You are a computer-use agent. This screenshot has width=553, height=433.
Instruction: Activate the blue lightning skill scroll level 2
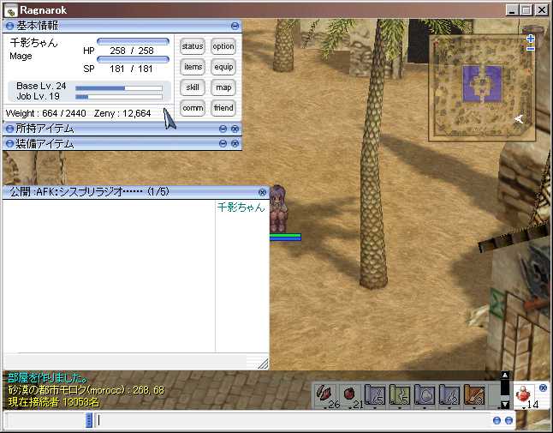tap(449, 395)
